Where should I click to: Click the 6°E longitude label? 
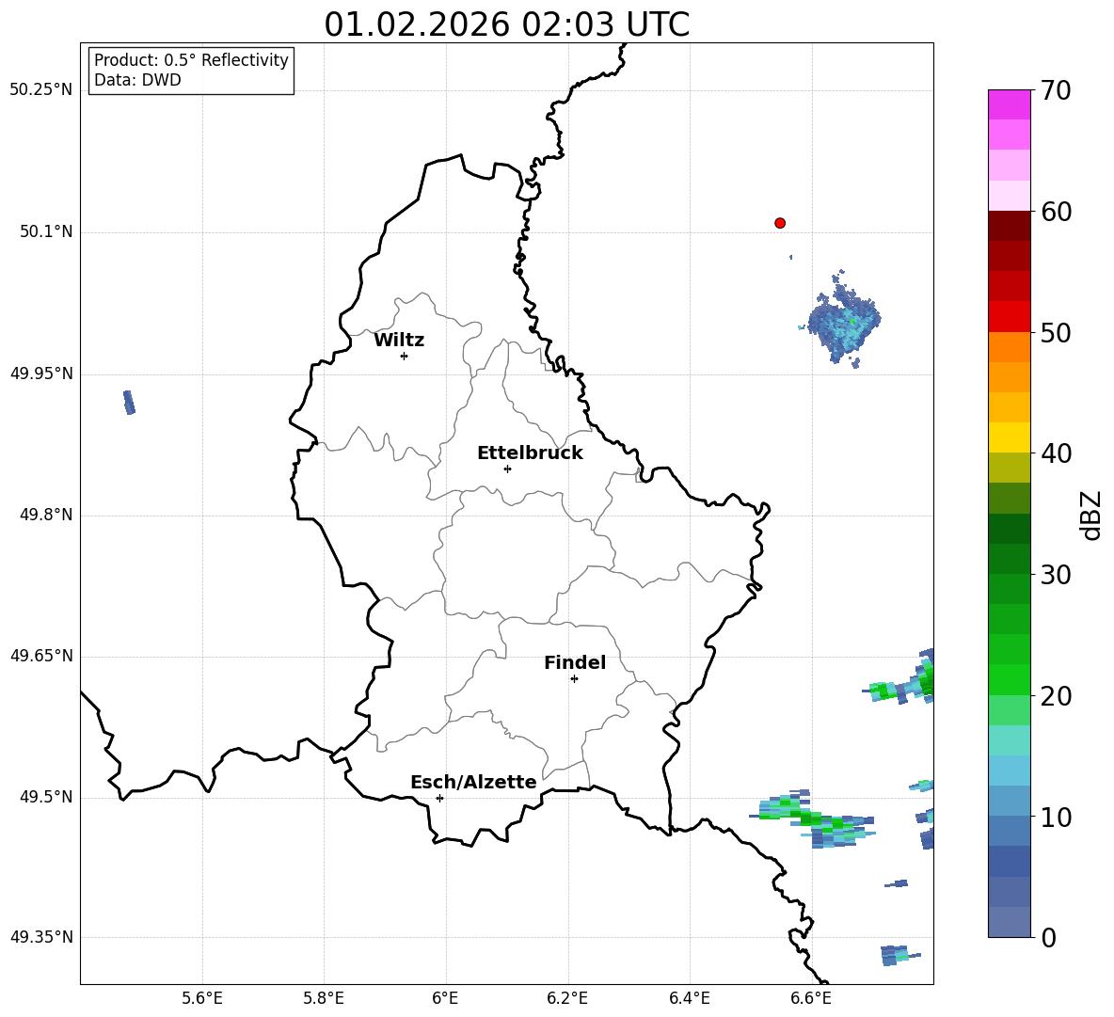445,998
